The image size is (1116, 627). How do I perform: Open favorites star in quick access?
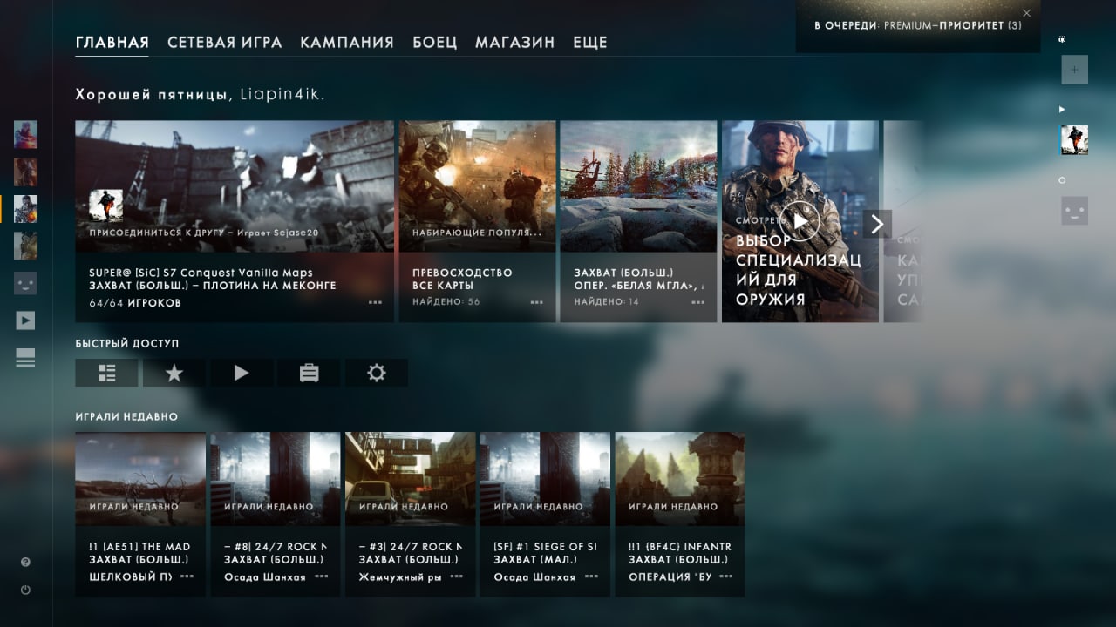174,373
